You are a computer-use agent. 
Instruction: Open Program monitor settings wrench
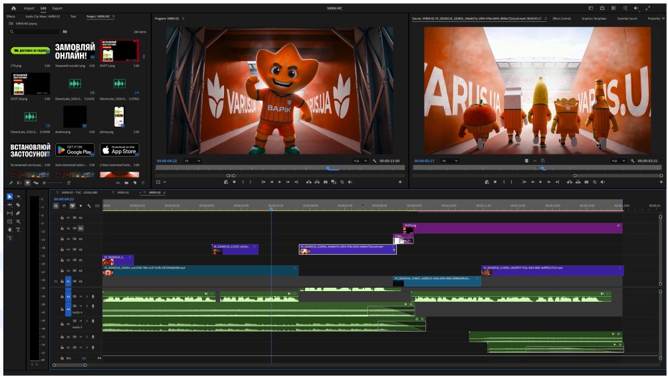click(374, 161)
